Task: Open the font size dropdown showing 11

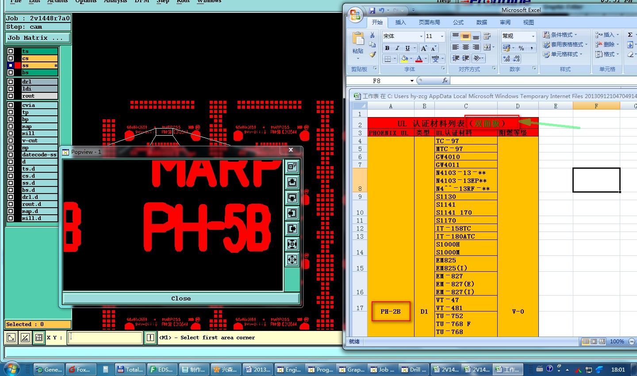Action: 442,36
